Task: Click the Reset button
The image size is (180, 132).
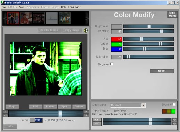Action: pos(162,71)
